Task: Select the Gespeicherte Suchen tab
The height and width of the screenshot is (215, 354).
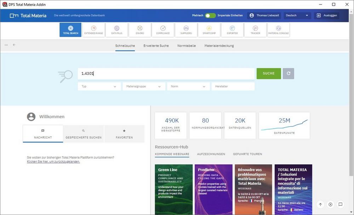Action: pyautogui.click(x=84, y=134)
